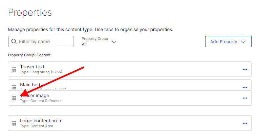Click the Large content area drag handle
Viewport: 259px width, 137px height.
pyautogui.click(x=14, y=123)
